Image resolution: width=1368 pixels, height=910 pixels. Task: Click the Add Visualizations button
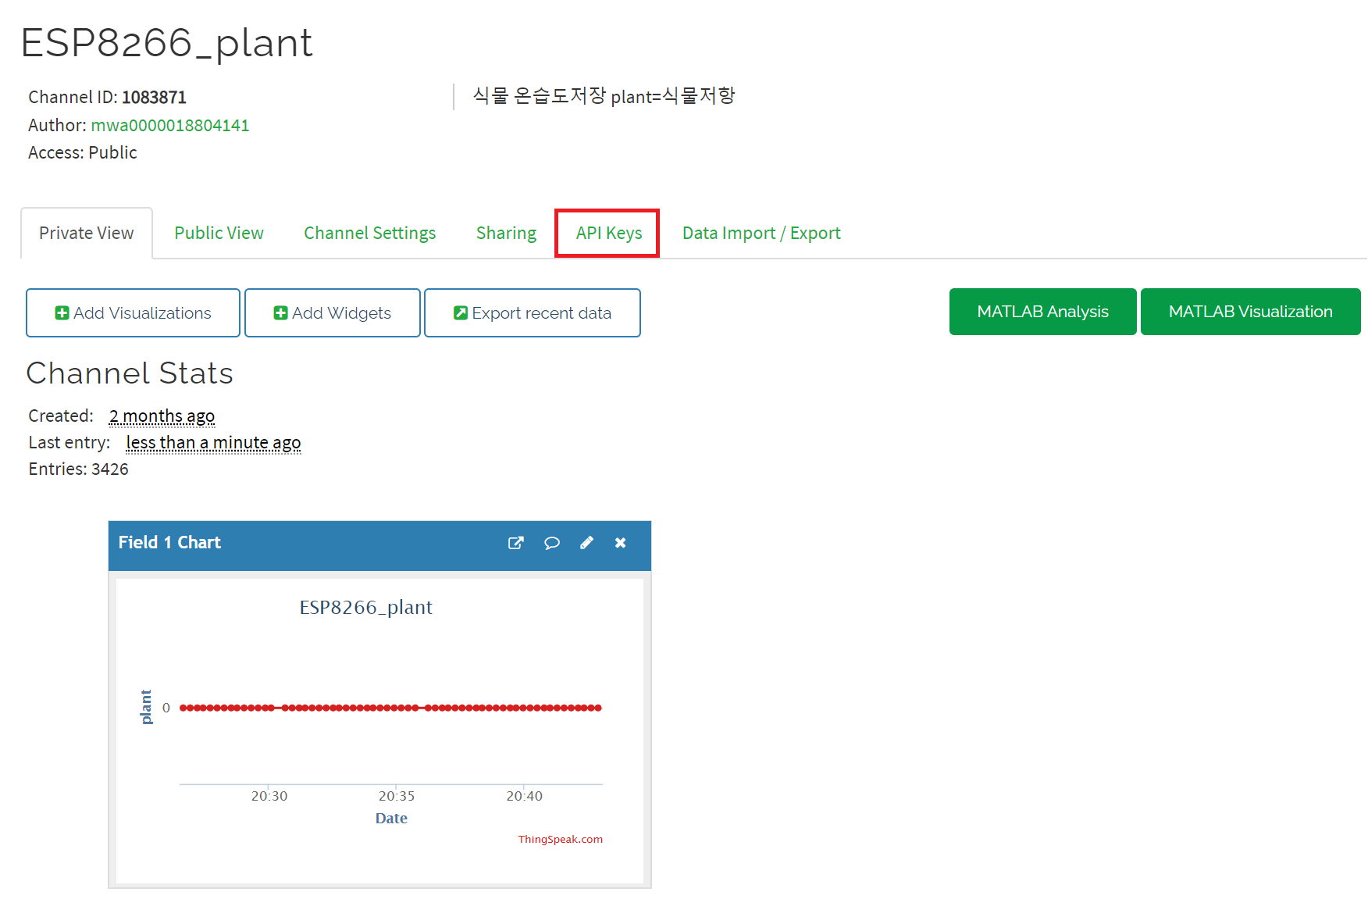(x=133, y=313)
